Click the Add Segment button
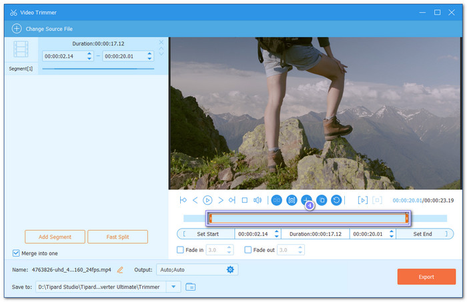This screenshot has width=467, height=302. (55, 237)
